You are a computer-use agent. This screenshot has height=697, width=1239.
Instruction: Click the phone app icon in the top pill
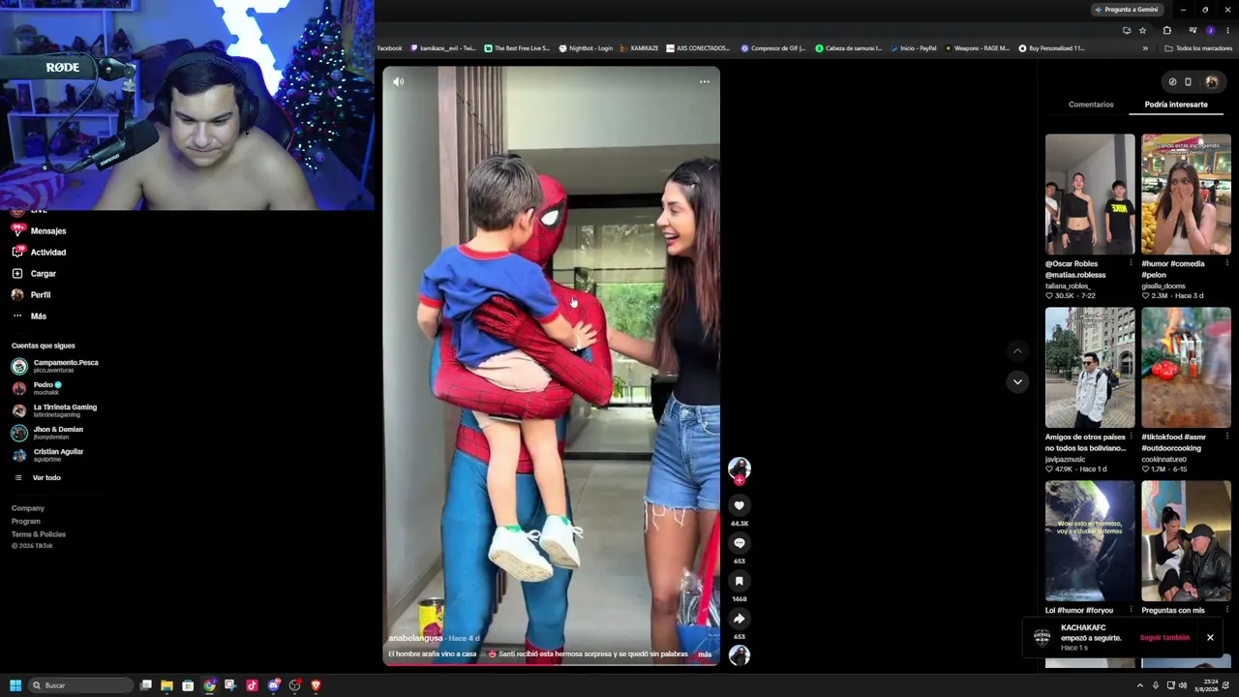click(1189, 82)
